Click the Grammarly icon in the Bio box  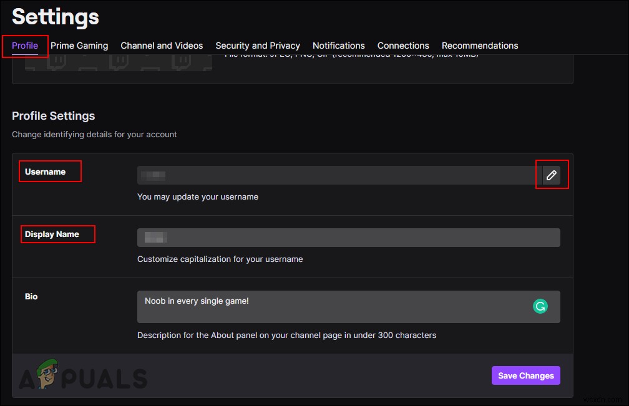pyautogui.click(x=540, y=306)
